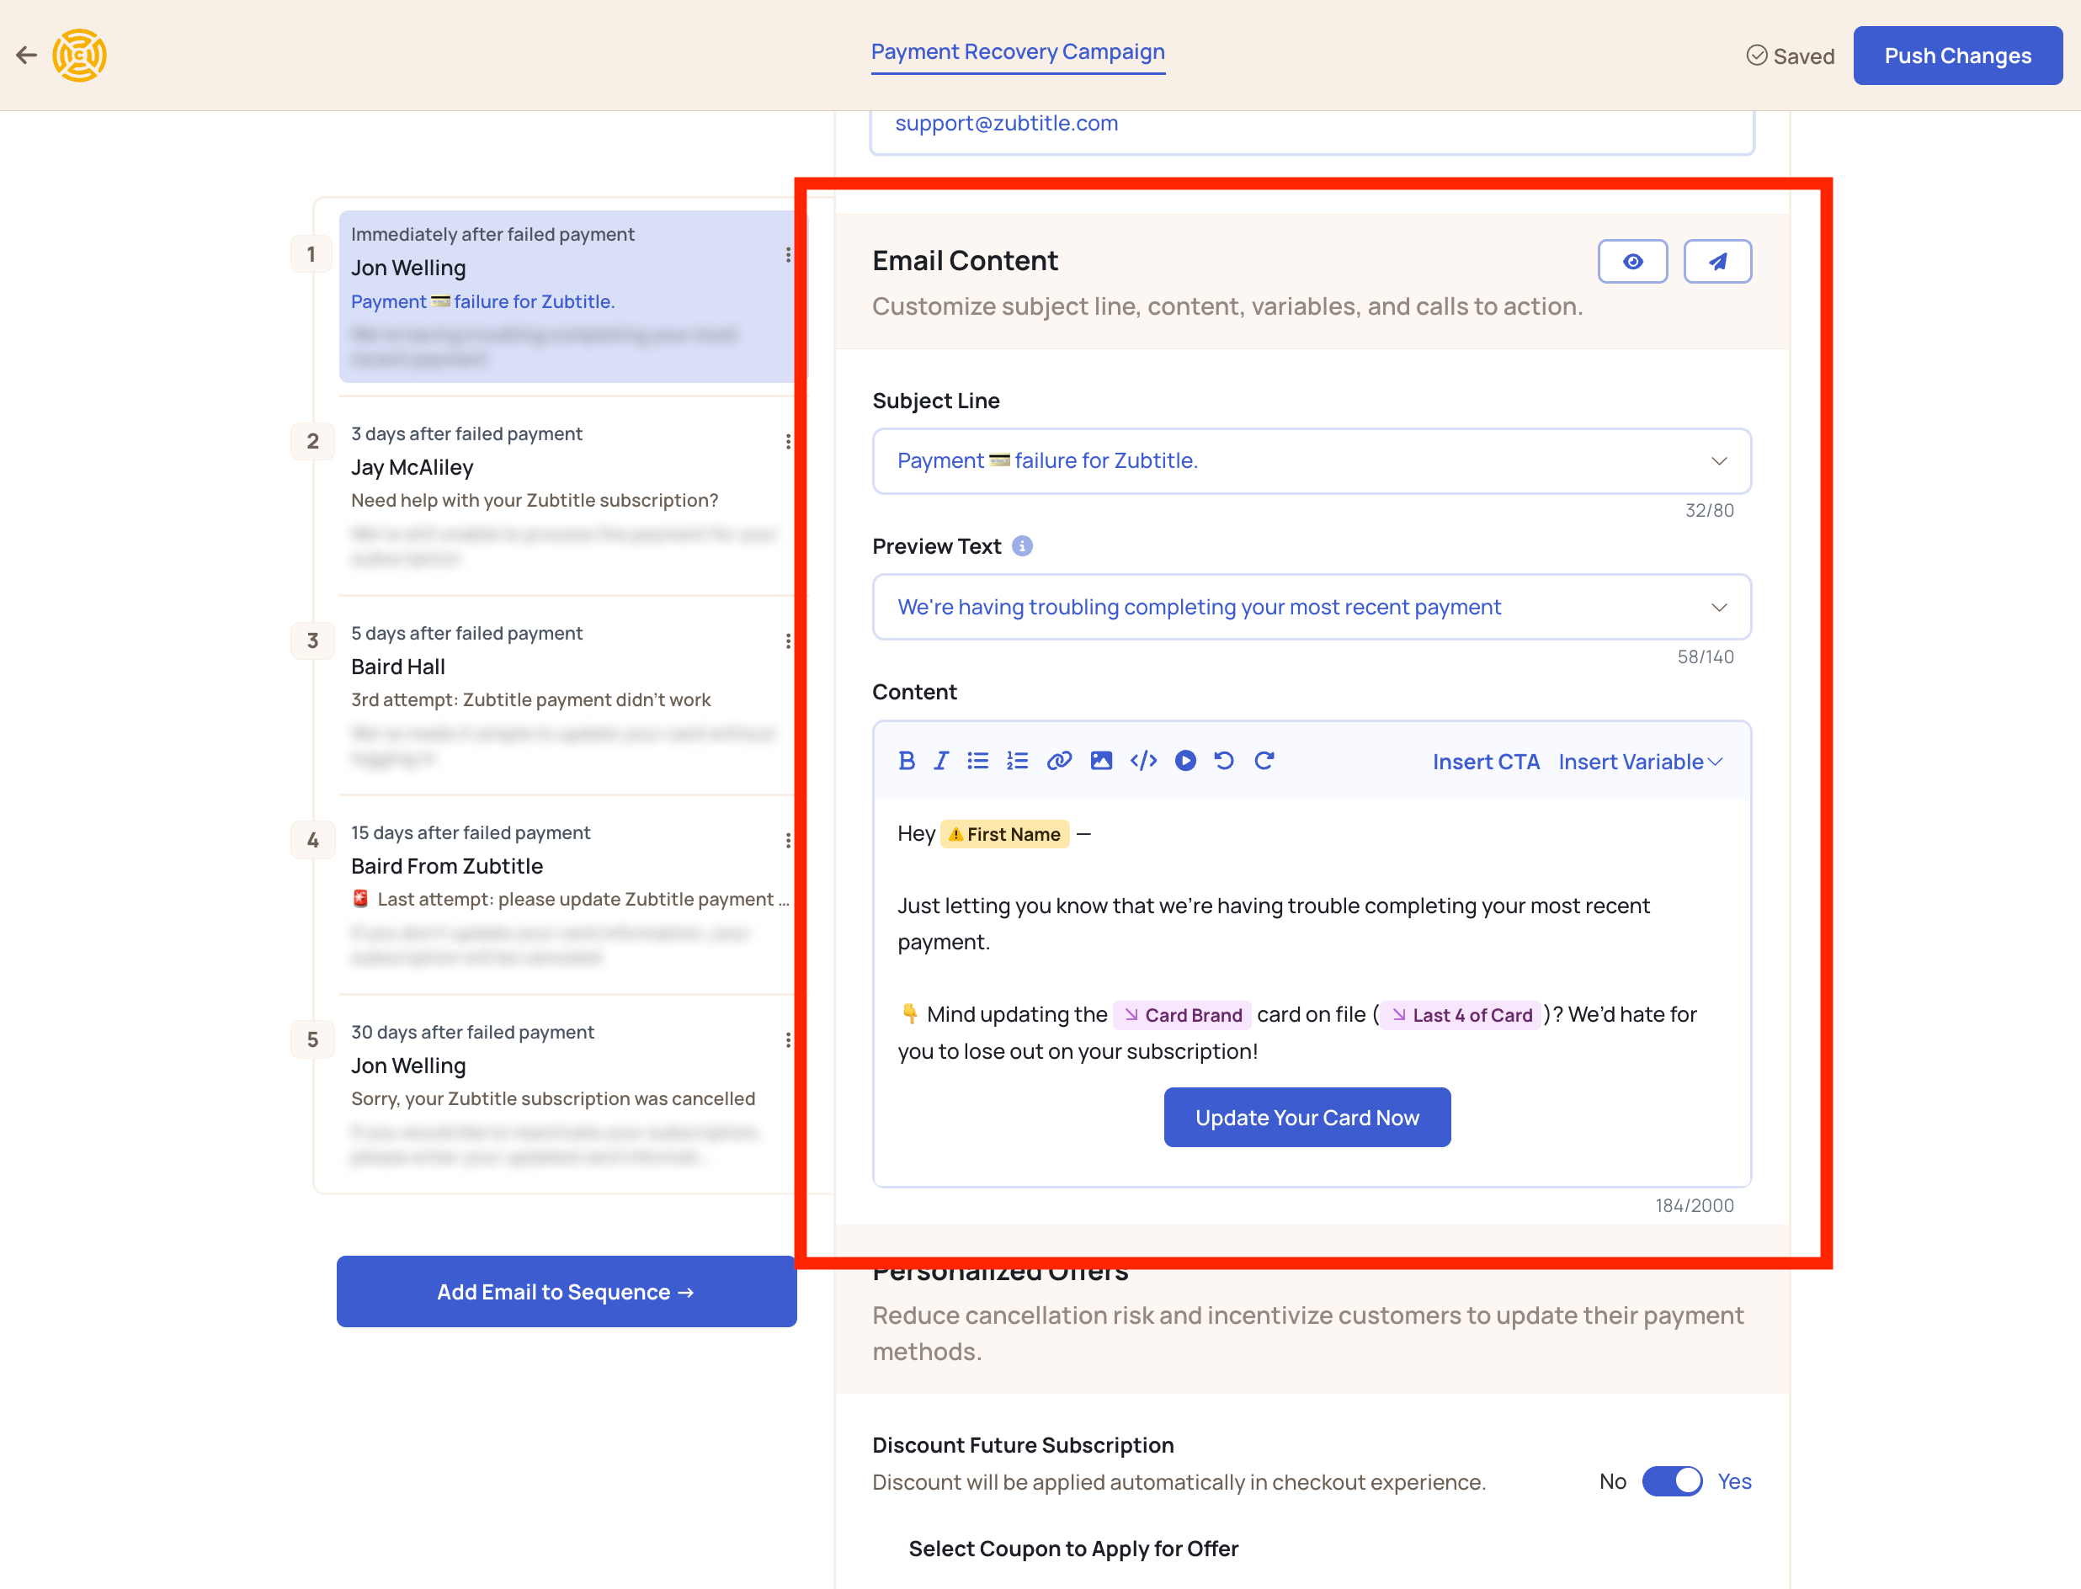This screenshot has height=1589, width=2081.
Task: Click the Update Your Card Now button
Action: [x=1308, y=1119]
